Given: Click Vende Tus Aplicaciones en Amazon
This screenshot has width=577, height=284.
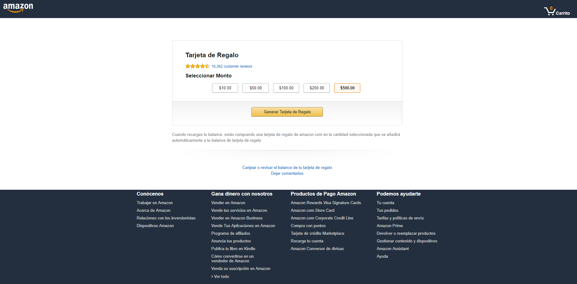Looking at the screenshot, I should pos(243,226).
